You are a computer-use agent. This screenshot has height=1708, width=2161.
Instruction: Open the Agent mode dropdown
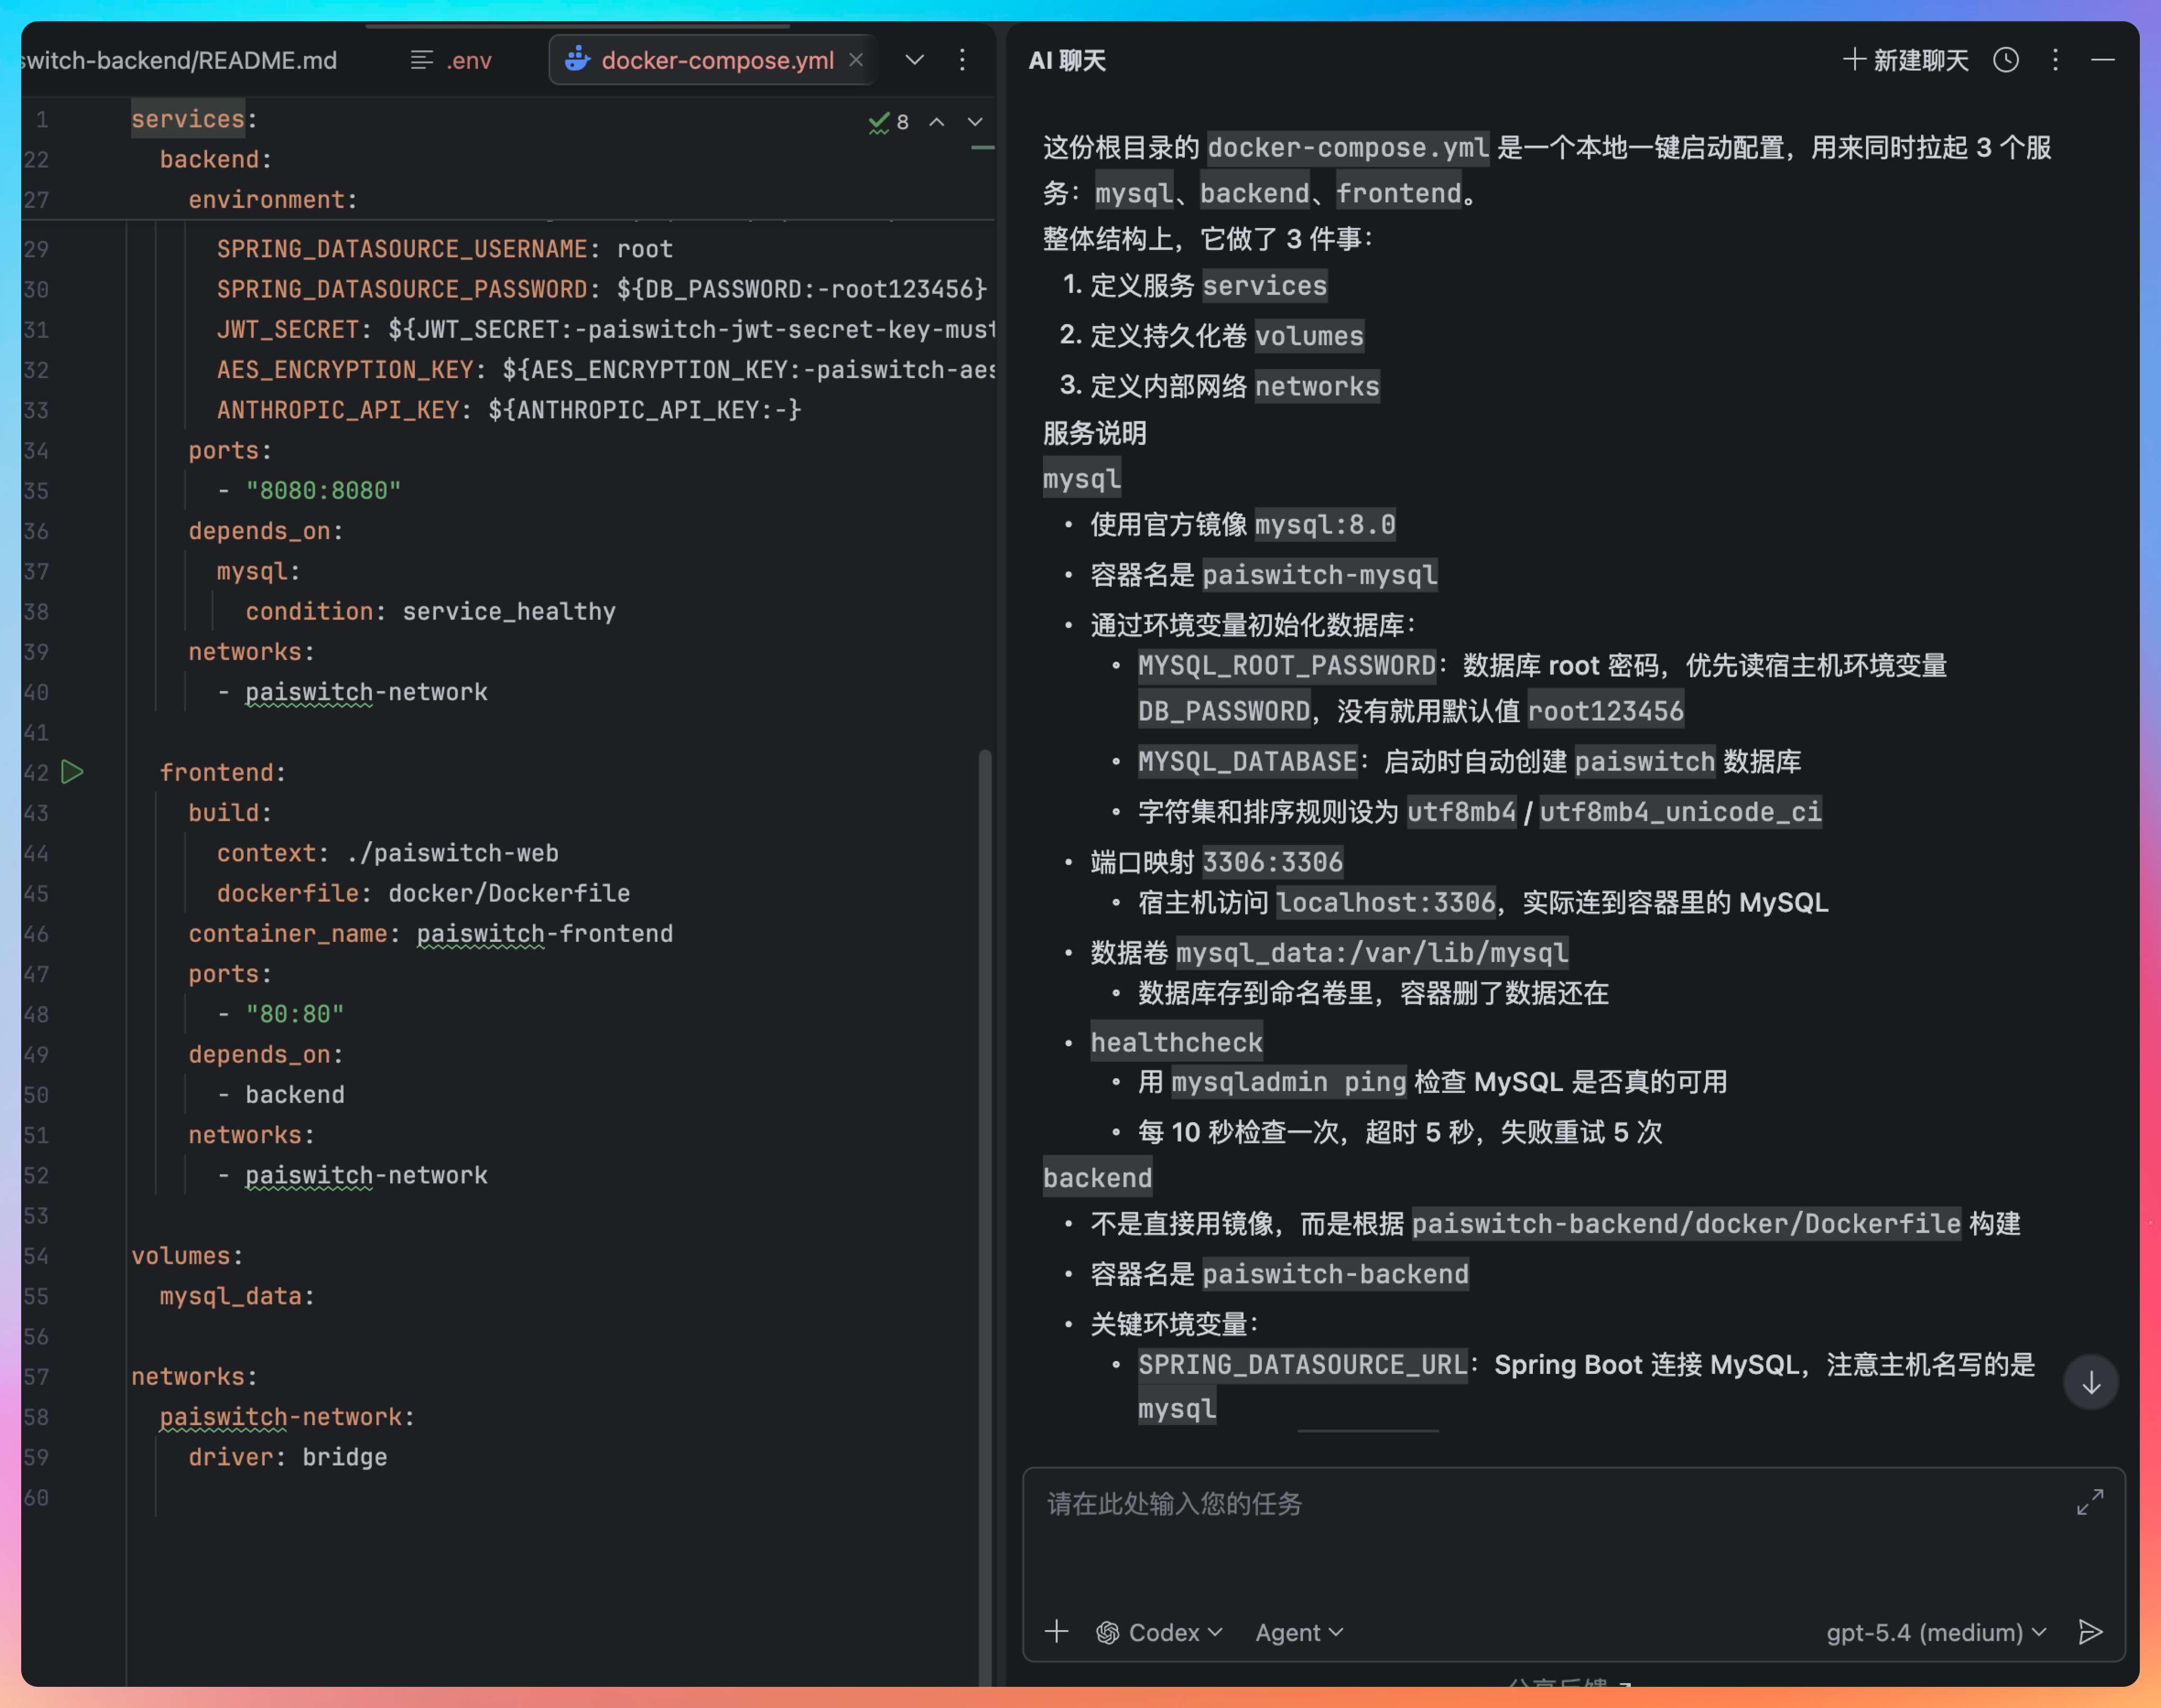[x=1299, y=1632]
